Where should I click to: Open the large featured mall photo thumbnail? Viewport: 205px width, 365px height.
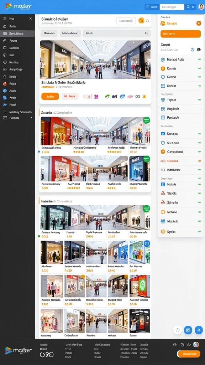coord(95,60)
